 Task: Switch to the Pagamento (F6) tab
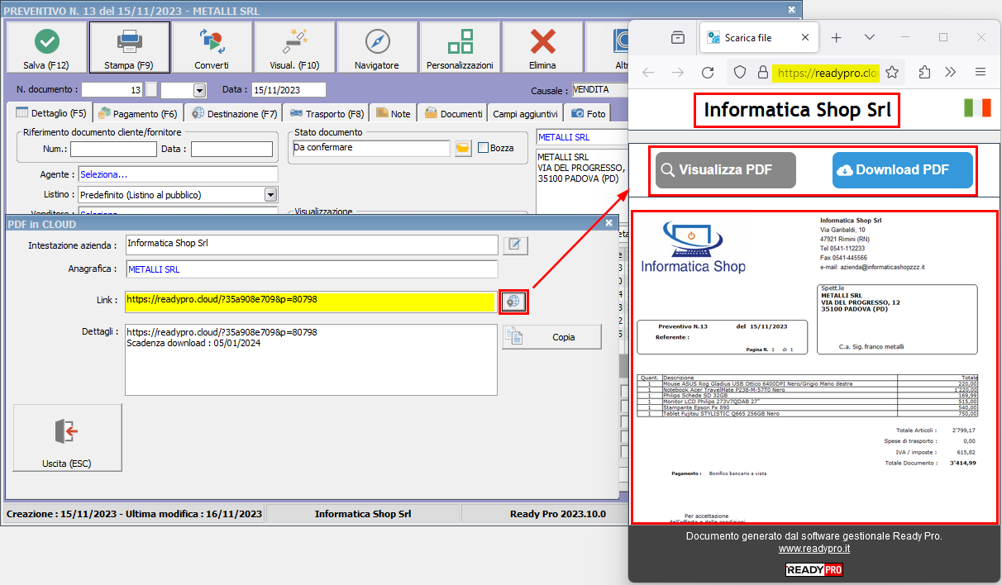pos(137,113)
